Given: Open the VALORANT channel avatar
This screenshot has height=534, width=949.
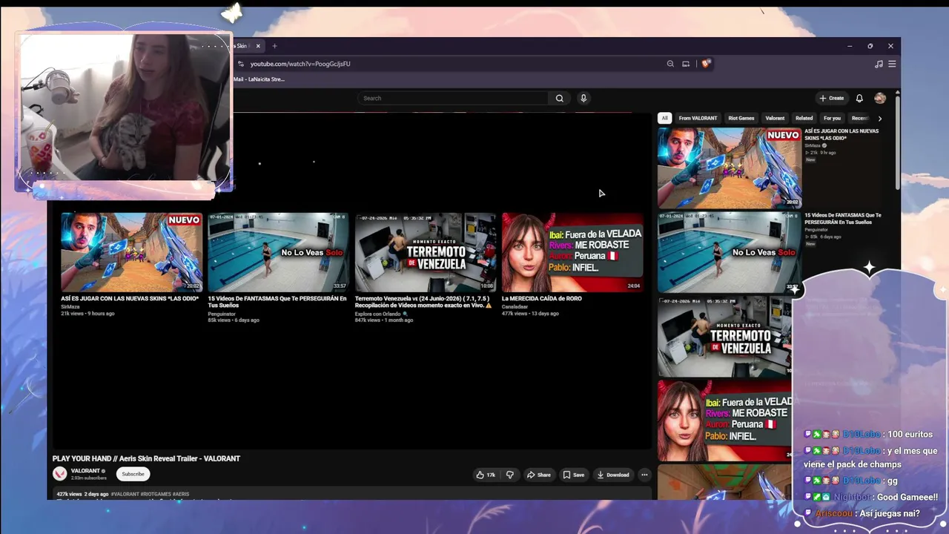Looking at the screenshot, I should coord(60,473).
